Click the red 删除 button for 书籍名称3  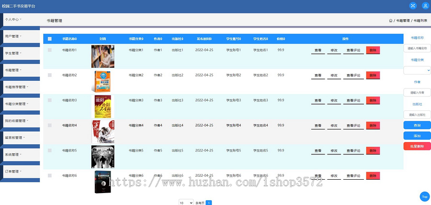tap(373, 100)
